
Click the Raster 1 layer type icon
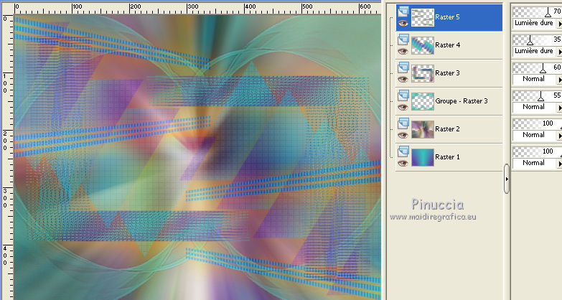(403, 151)
